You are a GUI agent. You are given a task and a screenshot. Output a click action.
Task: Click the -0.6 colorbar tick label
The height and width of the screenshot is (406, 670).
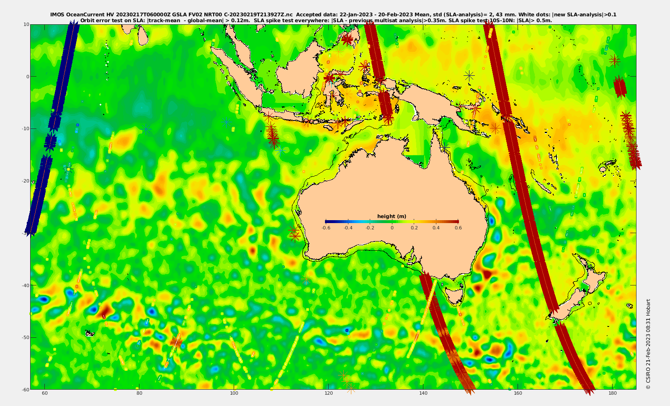click(326, 228)
